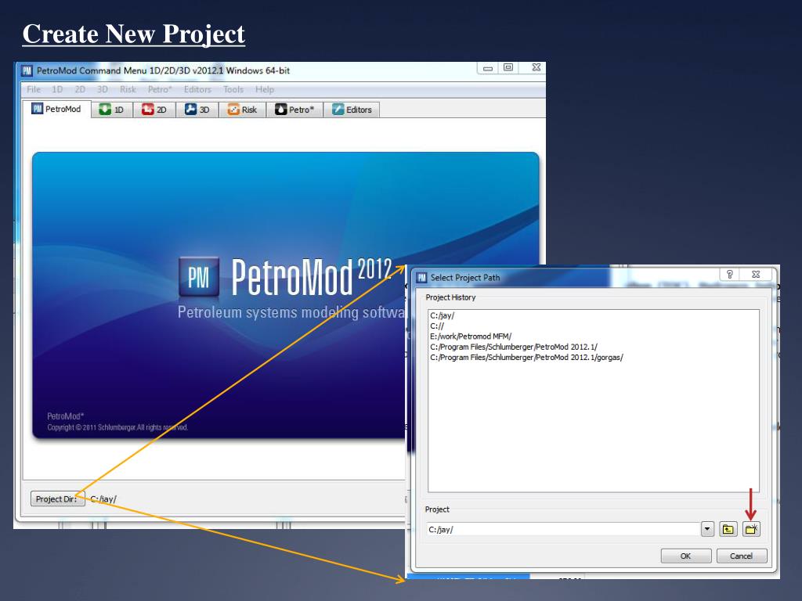The height and width of the screenshot is (601, 802).
Task: Switch to the 1D tab with green icon
Action: click(112, 110)
